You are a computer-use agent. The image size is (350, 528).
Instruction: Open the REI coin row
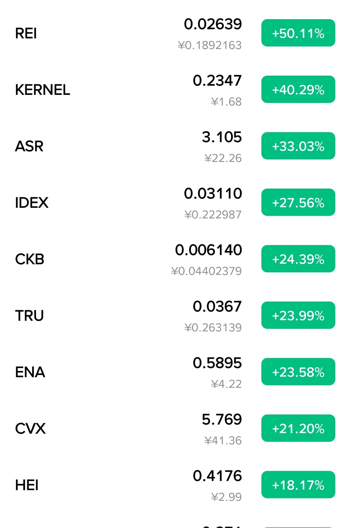175,33
